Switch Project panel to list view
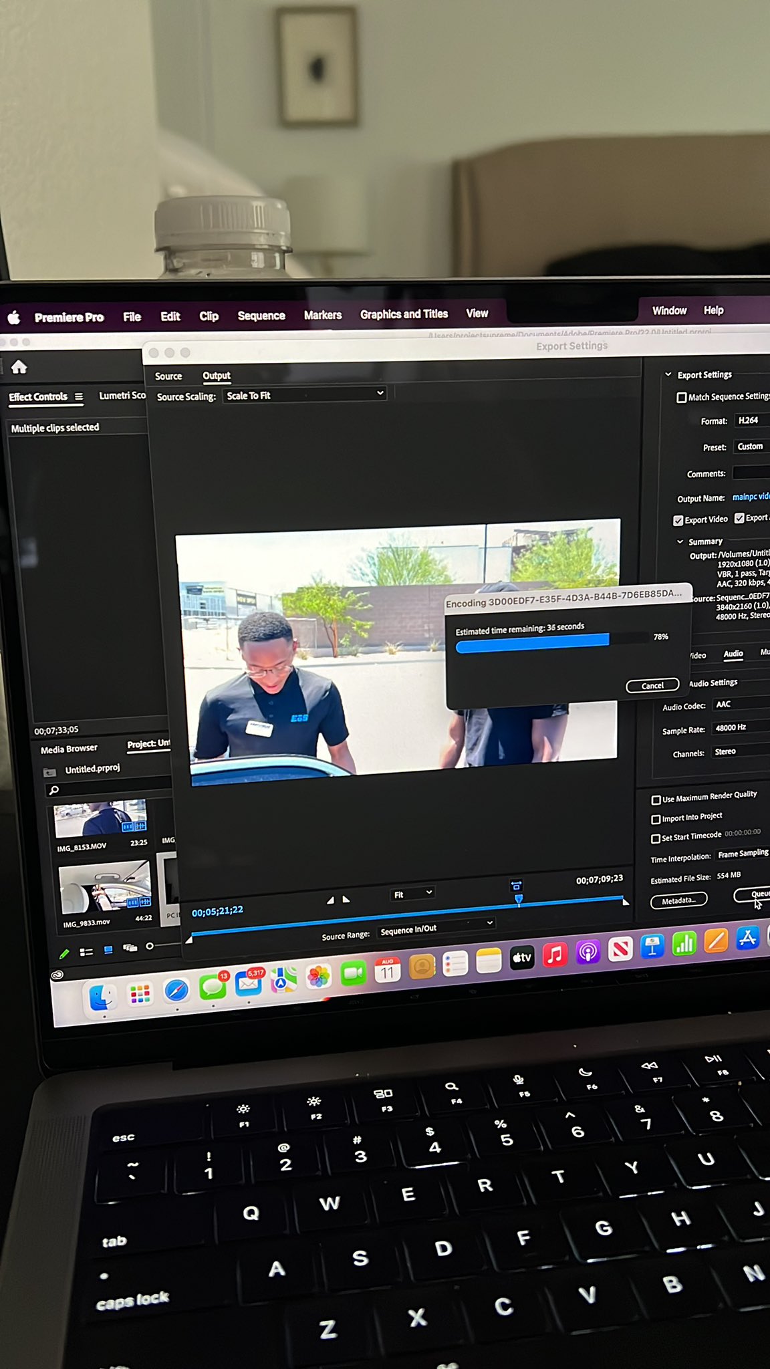The image size is (770, 1369). click(x=86, y=952)
